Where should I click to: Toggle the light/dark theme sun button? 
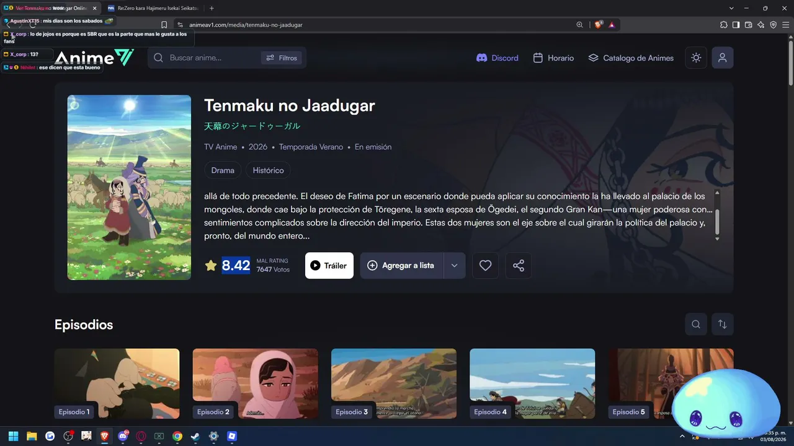696,58
